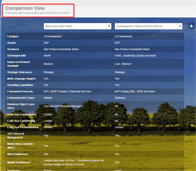Click 'Medium' in Web Dynpro column
196x171 pixels.
49,64
